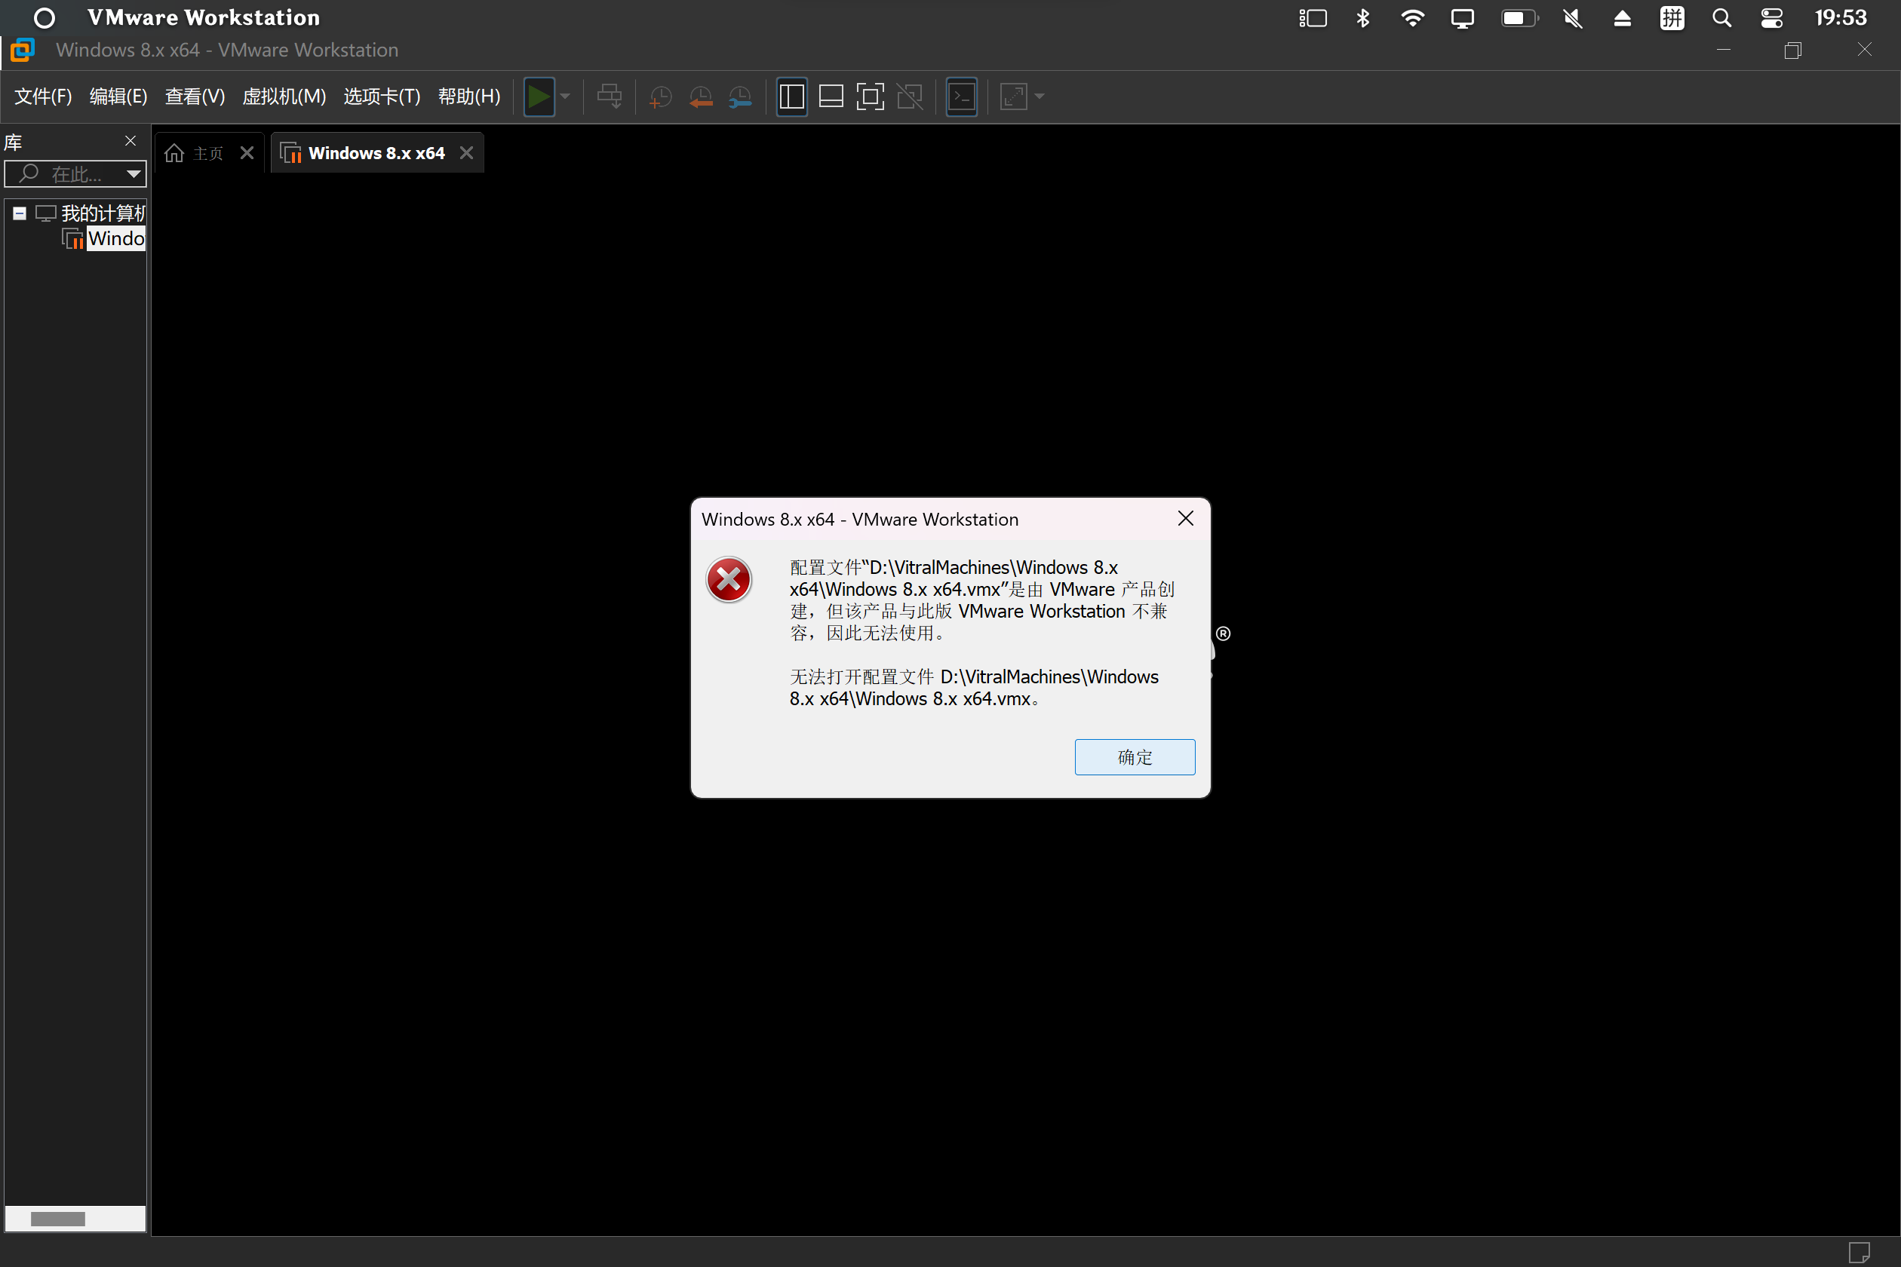
Task: Click the send Ctrl+Alt+Del toolbar icon
Action: [610, 97]
